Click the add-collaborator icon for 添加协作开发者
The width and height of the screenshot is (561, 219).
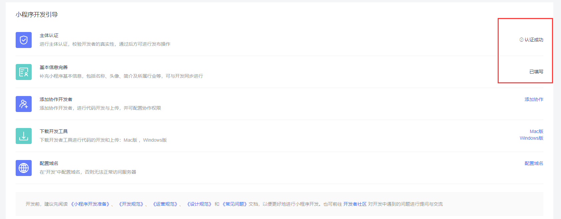pyautogui.click(x=24, y=104)
